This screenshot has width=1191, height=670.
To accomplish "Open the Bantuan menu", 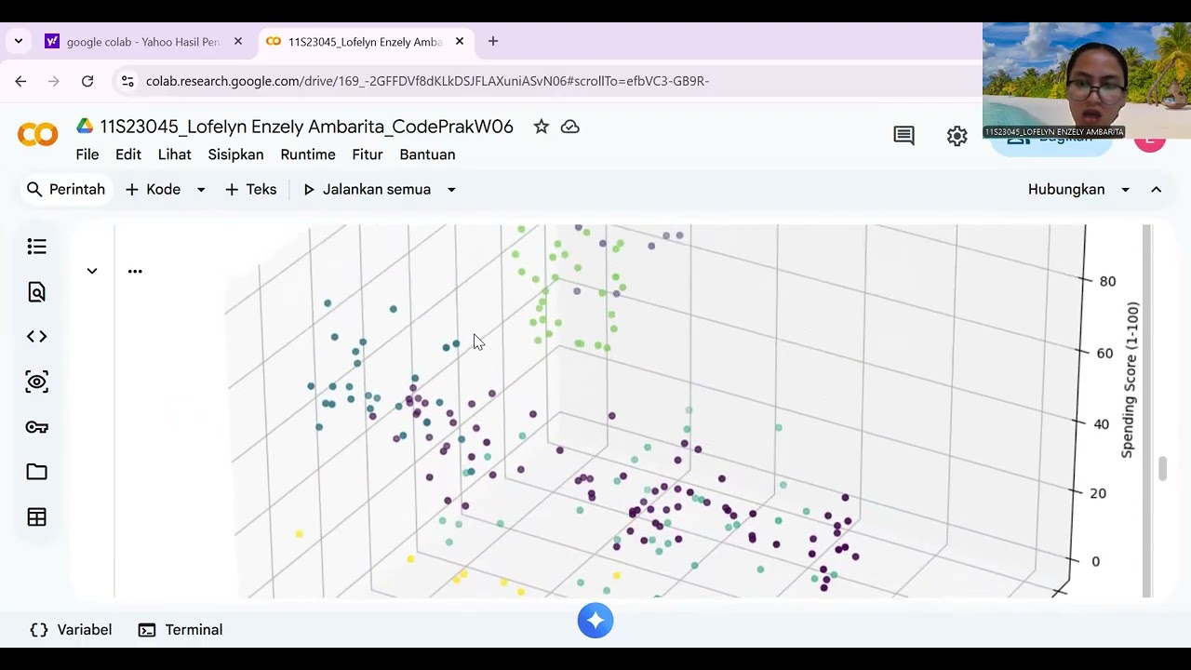I will [427, 154].
